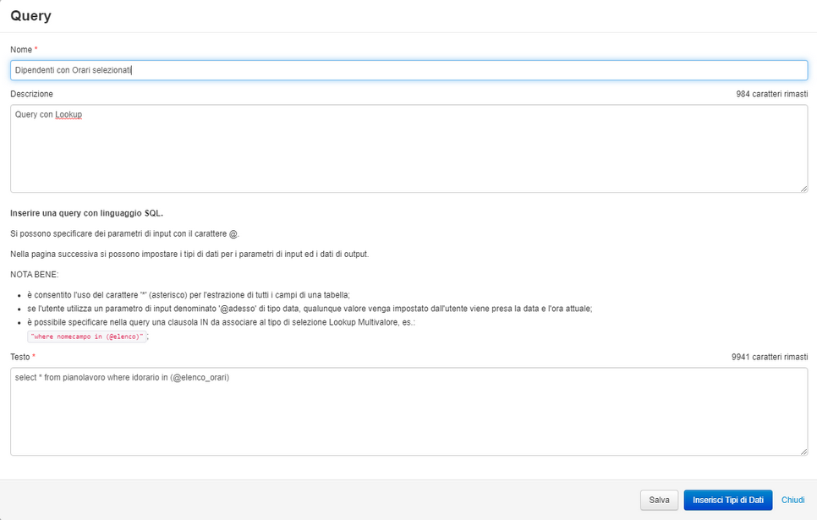Click the @elenco_orari parameter in SQL text
Viewport: 817px width, 520px height.
tap(200, 377)
